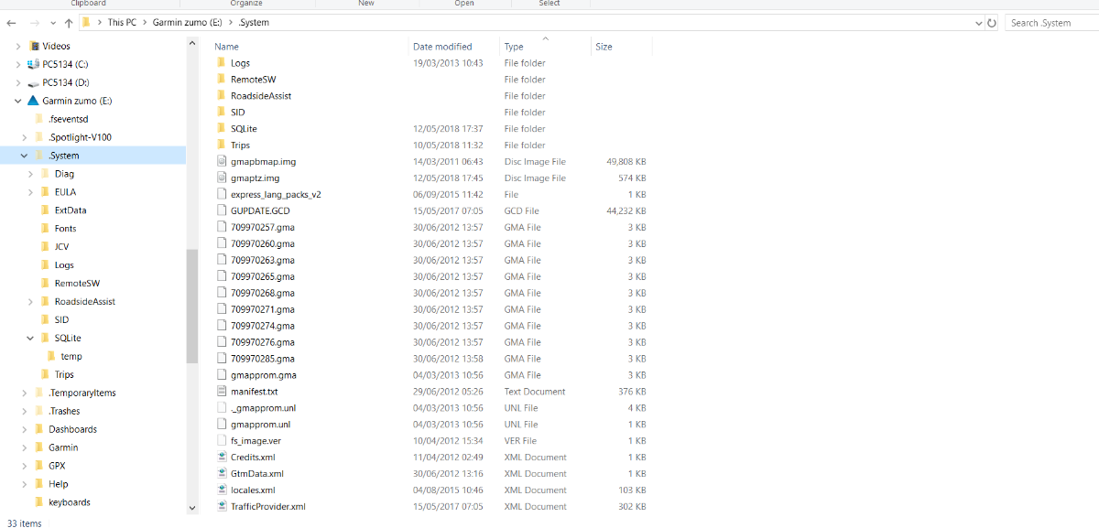Select the SID folder name in list
The image size is (1099, 528).
click(238, 113)
